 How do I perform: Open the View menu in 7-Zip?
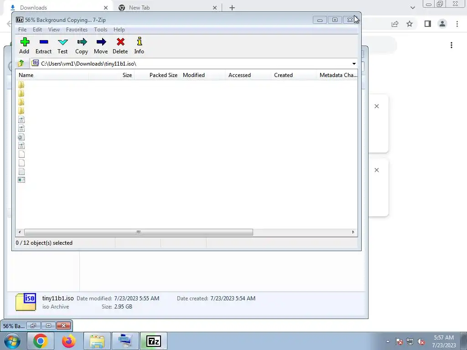54,30
